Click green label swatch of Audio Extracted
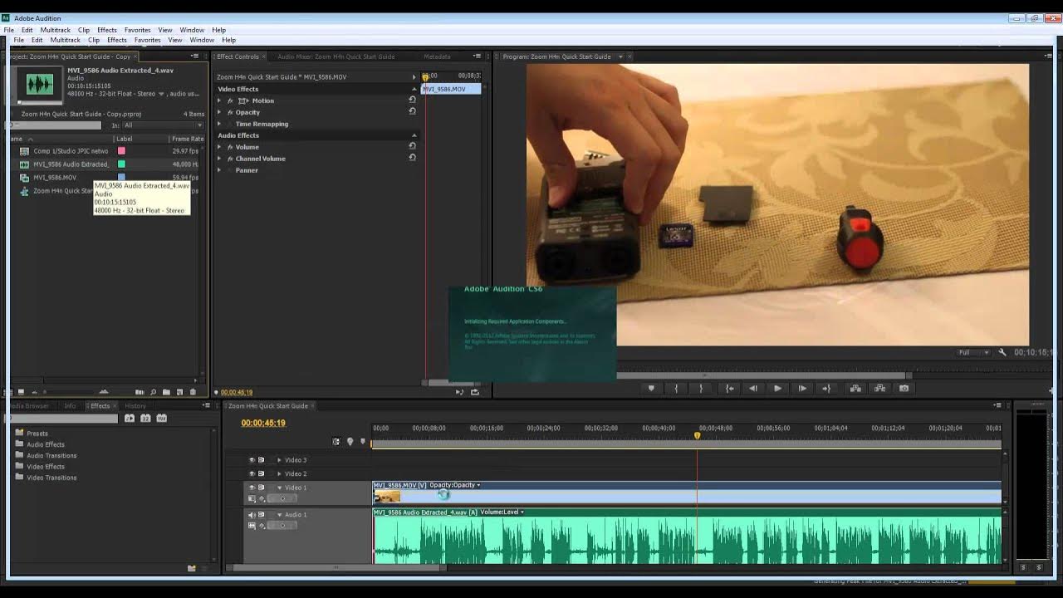1063x598 pixels. 121,164
